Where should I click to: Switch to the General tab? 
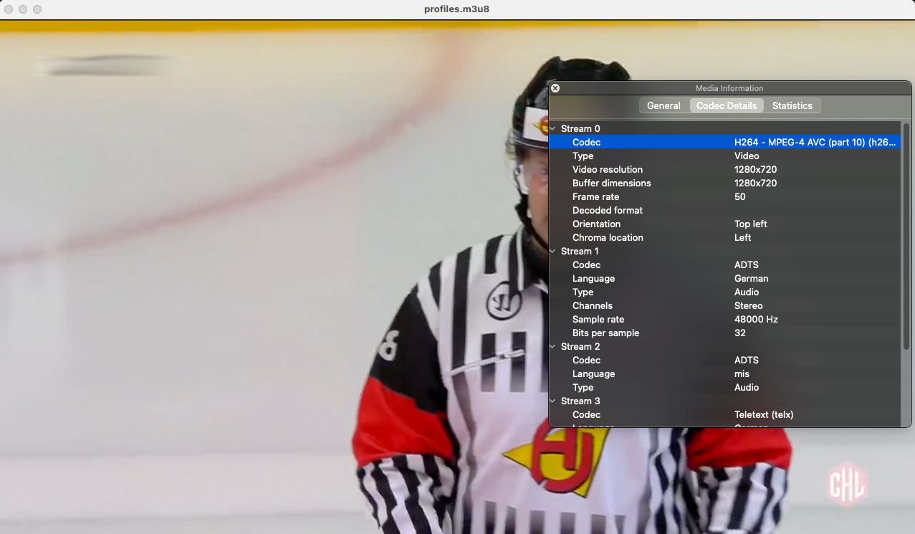(664, 105)
